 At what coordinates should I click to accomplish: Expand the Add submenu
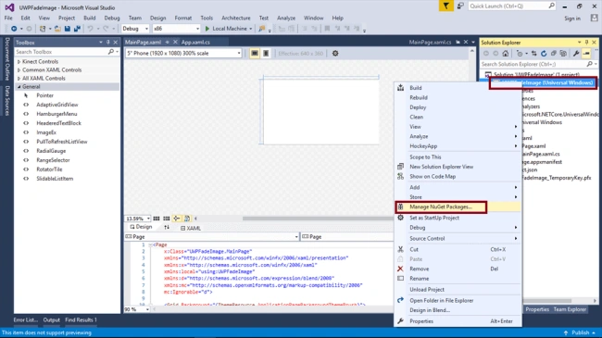414,187
